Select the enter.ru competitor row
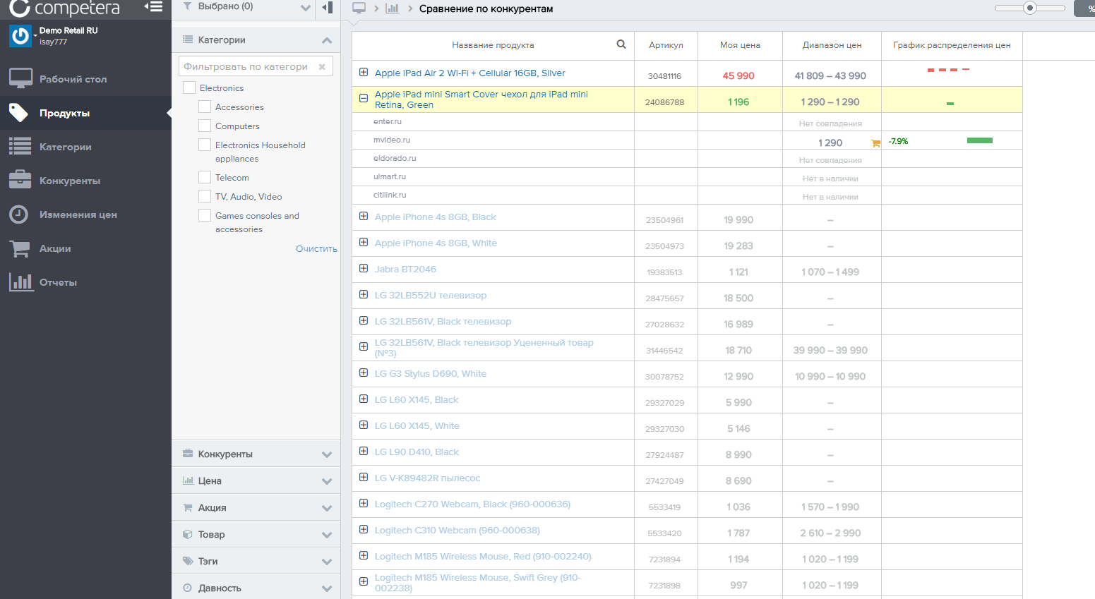Viewport: 1095px width, 599px height. tap(687, 122)
